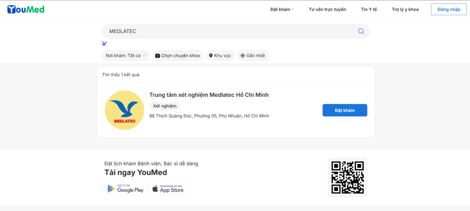This screenshot has width=470, height=211.
Task: Click the medical bag icon in Chọn chuyên khoa
Action: tap(157, 56)
